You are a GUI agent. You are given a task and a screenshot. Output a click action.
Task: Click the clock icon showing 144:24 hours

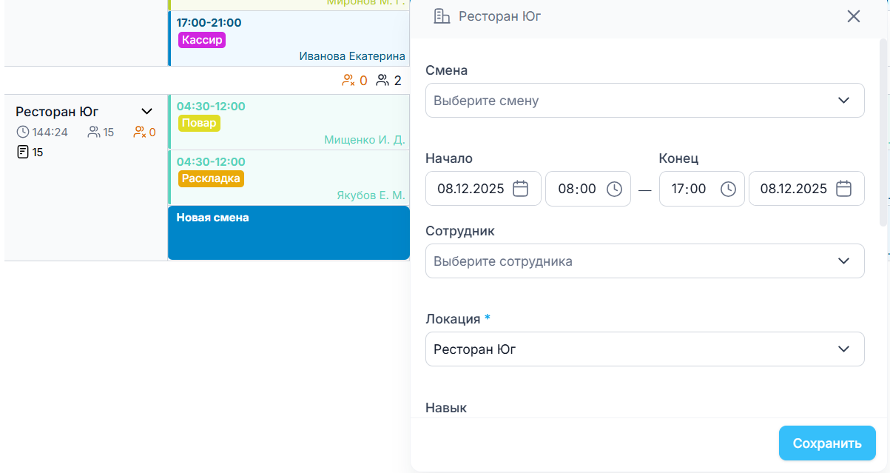point(23,132)
